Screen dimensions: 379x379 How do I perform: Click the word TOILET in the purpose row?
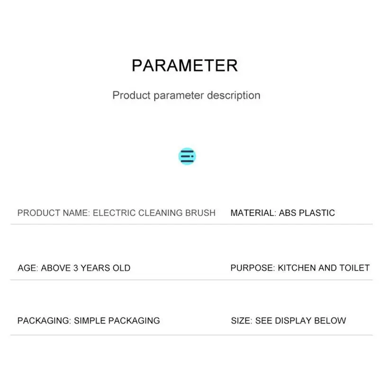354,268
